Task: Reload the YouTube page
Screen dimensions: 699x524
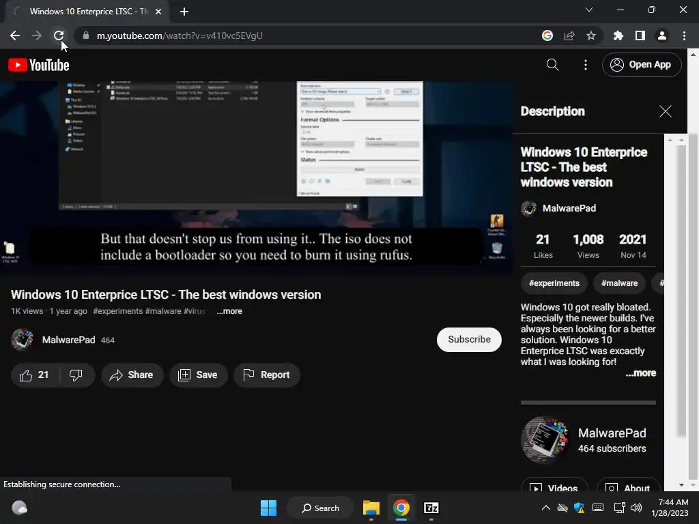Action: 59,35
